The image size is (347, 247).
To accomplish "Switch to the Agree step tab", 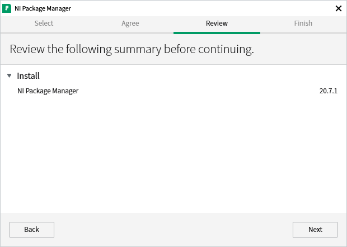I will pos(130,23).
